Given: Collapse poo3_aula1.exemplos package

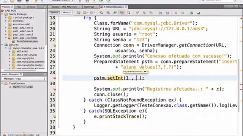Looking at the screenshot, I should tap(6, 38).
